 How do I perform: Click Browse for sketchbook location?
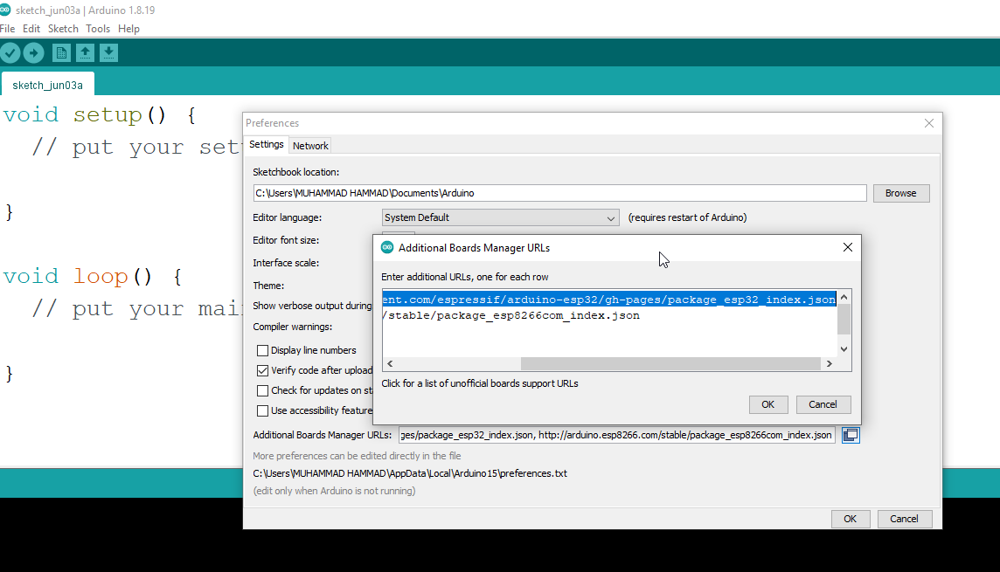900,193
